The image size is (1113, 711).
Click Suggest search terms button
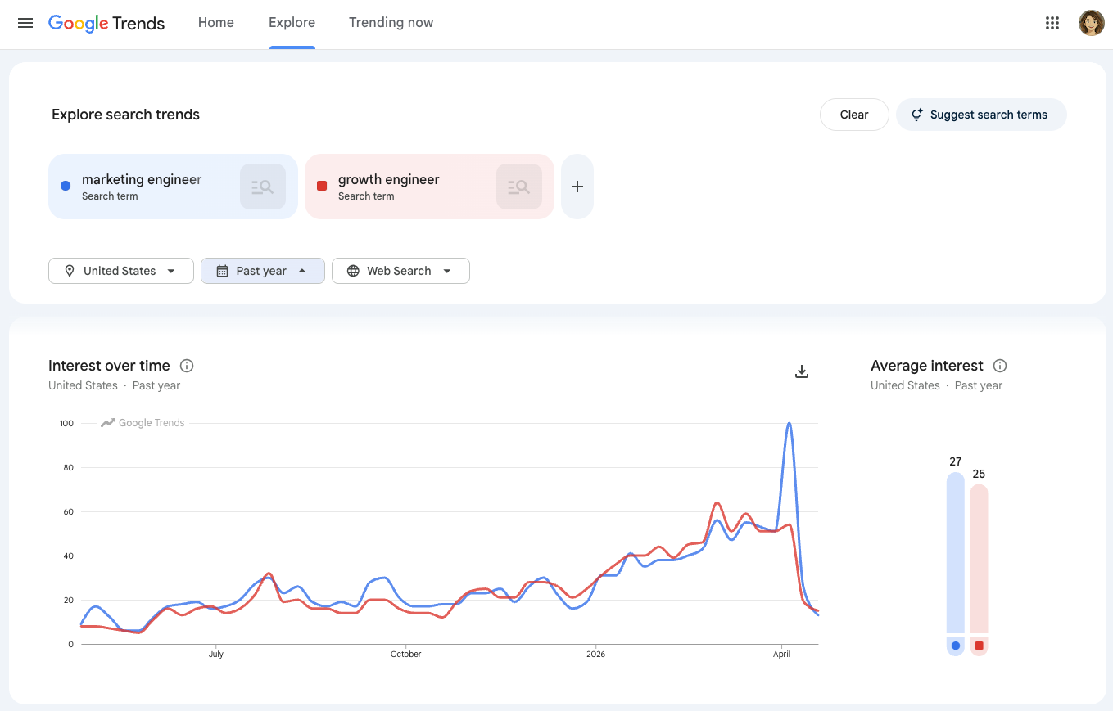click(x=980, y=115)
